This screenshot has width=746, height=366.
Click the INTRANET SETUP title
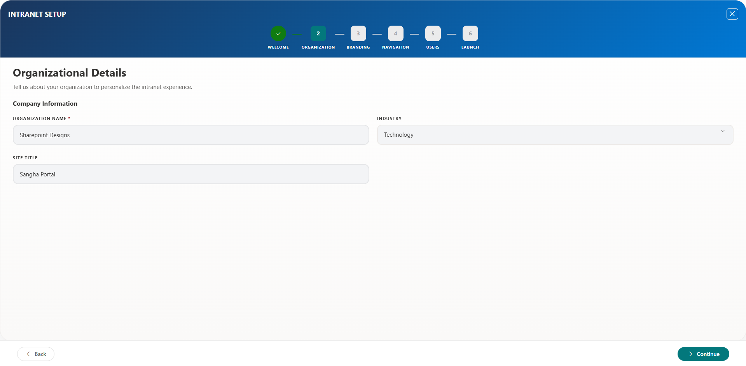tap(37, 14)
